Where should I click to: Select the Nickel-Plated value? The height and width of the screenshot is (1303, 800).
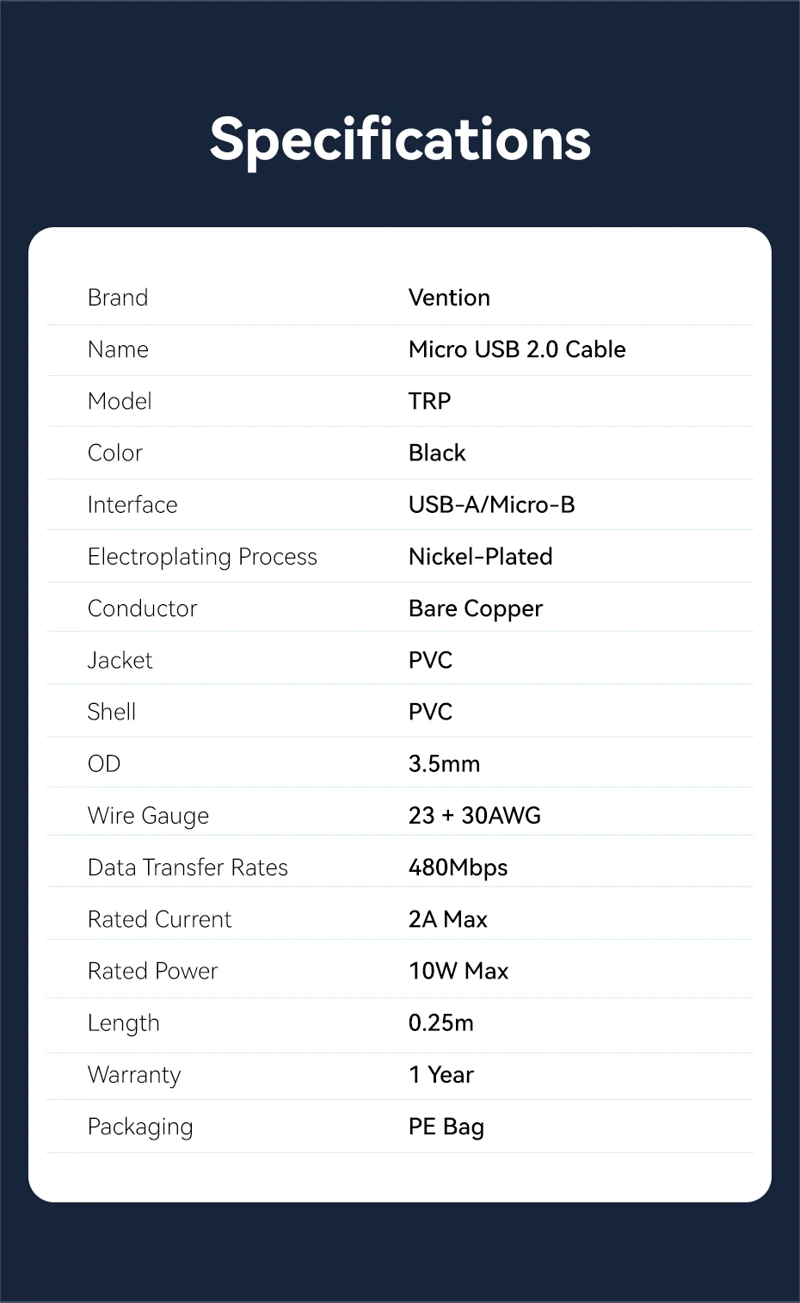coord(480,557)
